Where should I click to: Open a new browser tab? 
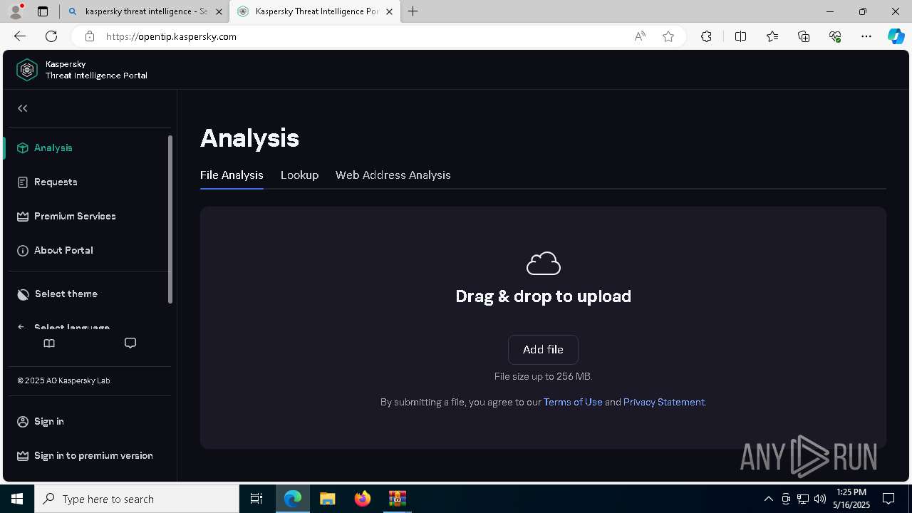(x=413, y=11)
